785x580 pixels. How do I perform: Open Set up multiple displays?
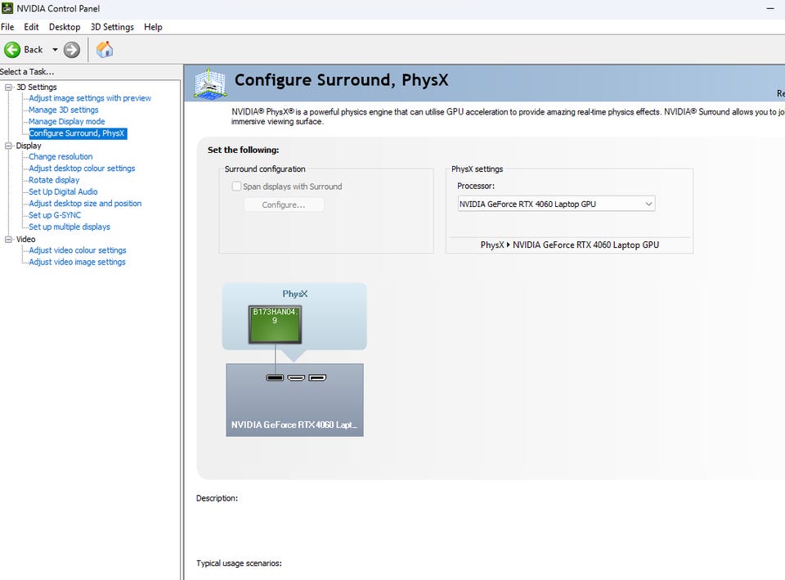(70, 227)
